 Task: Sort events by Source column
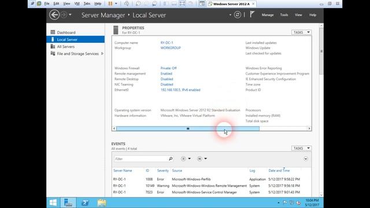tap(177, 170)
